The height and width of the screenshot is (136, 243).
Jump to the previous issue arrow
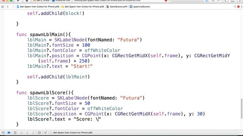point(235,7)
